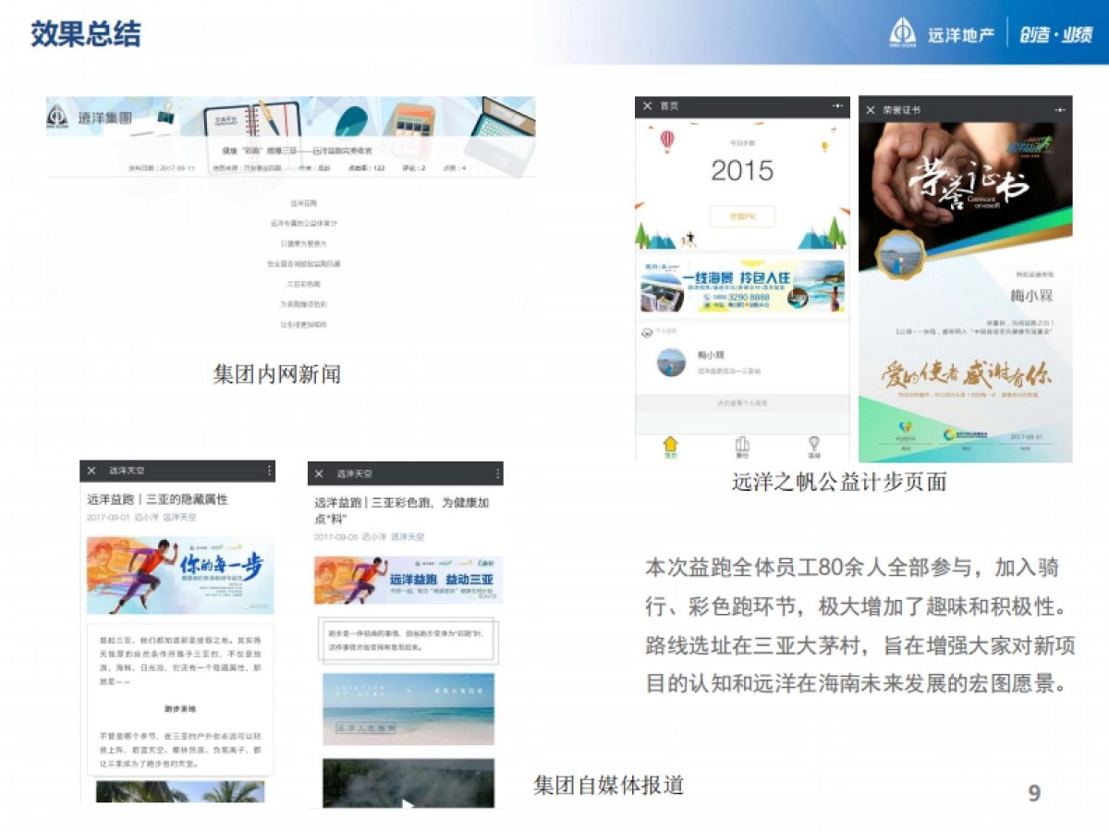Open the 三亚彩色跑 health article
Viewport: 1109px width, 832px height.
[402, 508]
